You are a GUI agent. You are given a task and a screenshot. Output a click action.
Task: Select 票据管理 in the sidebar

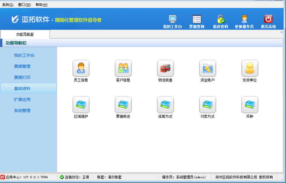pyautogui.click(x=22, y=66)
